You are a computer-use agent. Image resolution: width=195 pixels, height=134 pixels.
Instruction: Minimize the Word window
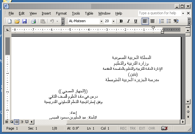click(x=177, y=6)
